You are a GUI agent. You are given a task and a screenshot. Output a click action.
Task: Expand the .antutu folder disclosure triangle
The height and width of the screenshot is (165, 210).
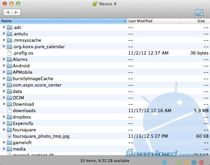tap(4, 34)
